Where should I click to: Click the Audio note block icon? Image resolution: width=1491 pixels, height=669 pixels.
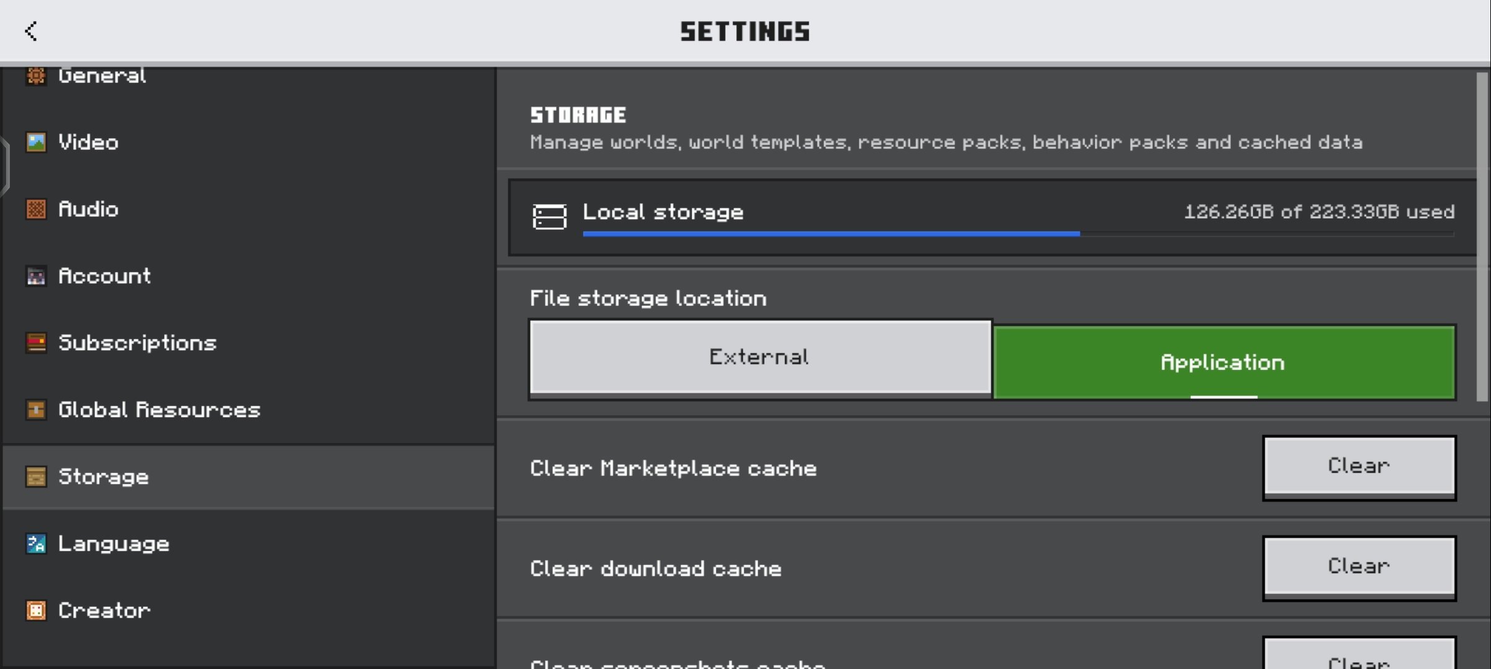[36, 209]
